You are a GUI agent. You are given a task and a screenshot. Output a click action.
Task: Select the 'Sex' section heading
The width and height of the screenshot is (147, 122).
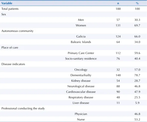pos(4,14)
